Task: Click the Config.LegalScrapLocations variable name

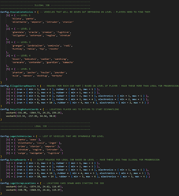Action: pos(18,183)
